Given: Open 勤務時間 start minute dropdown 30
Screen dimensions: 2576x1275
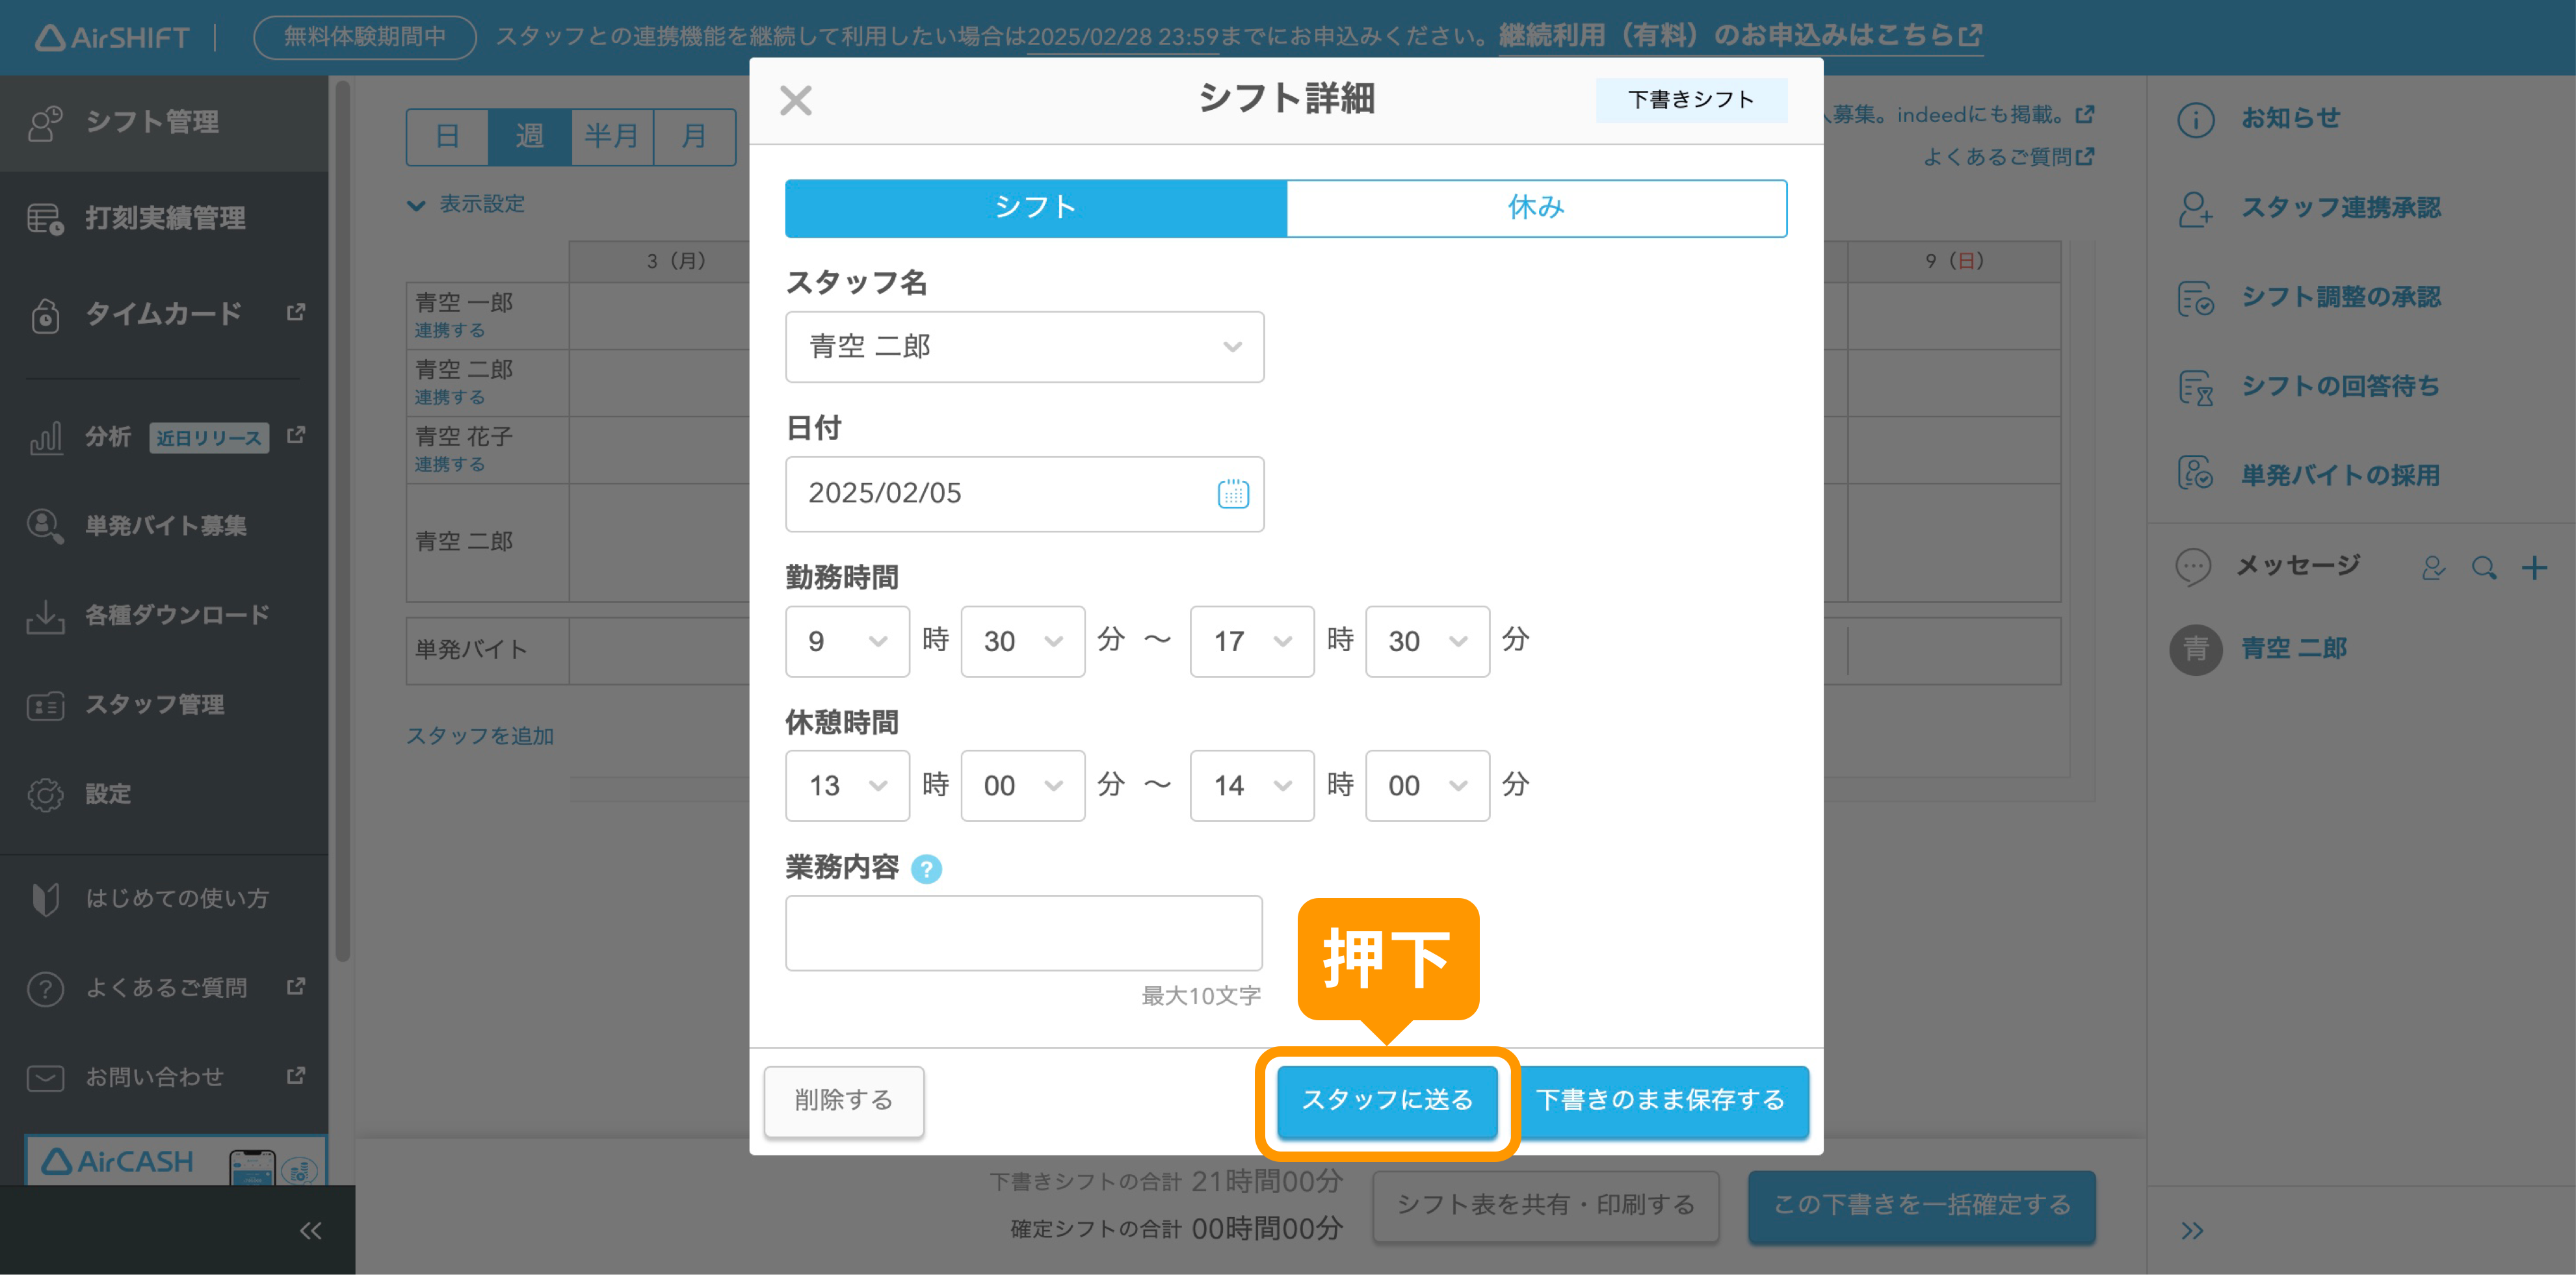Looking at the screenshot, I should coord(1022,641).
